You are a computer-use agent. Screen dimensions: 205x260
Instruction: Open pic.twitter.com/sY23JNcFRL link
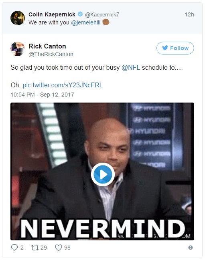tap(63, 85)
